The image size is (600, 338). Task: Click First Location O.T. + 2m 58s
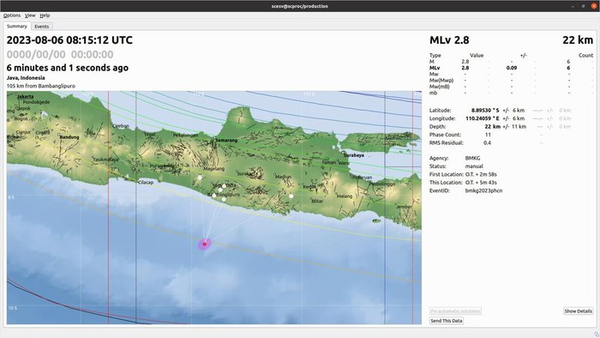tap(481, 174)
